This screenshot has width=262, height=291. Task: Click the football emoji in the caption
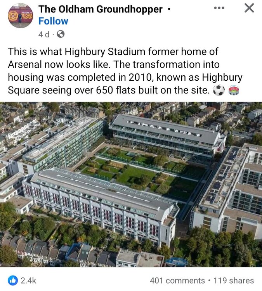[219, 91]
